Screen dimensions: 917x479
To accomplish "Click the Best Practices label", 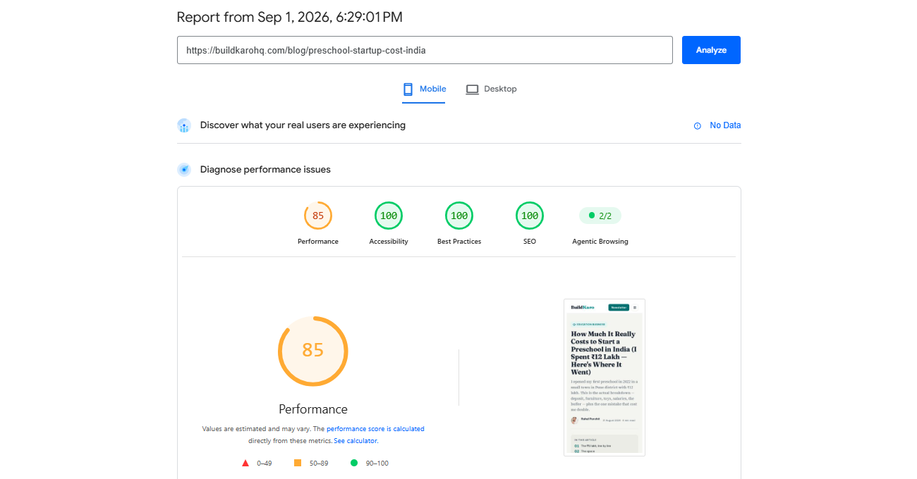I will coord(459,242).
